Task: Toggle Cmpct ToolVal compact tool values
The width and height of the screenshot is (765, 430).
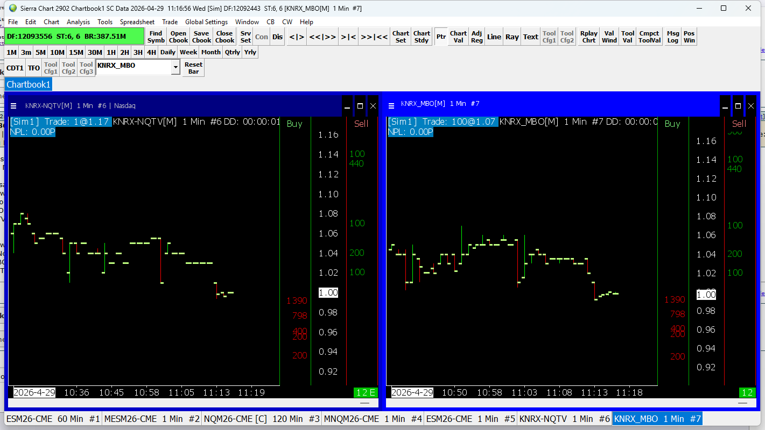Action: point(650,37)
